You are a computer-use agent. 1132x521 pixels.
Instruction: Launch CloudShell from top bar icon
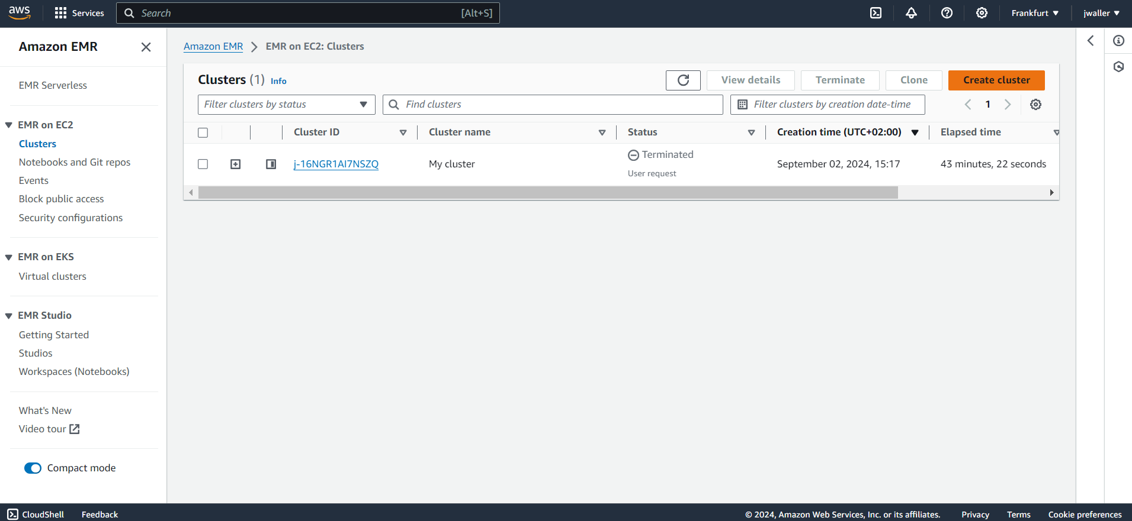click(x=876, y=13)
